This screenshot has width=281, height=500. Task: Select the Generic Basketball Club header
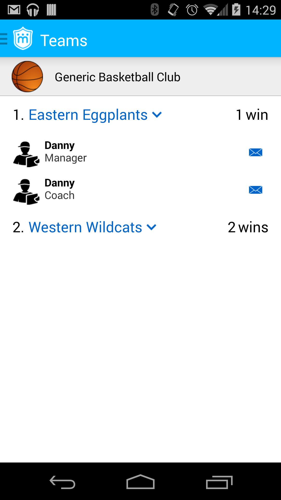click(117, 77)
